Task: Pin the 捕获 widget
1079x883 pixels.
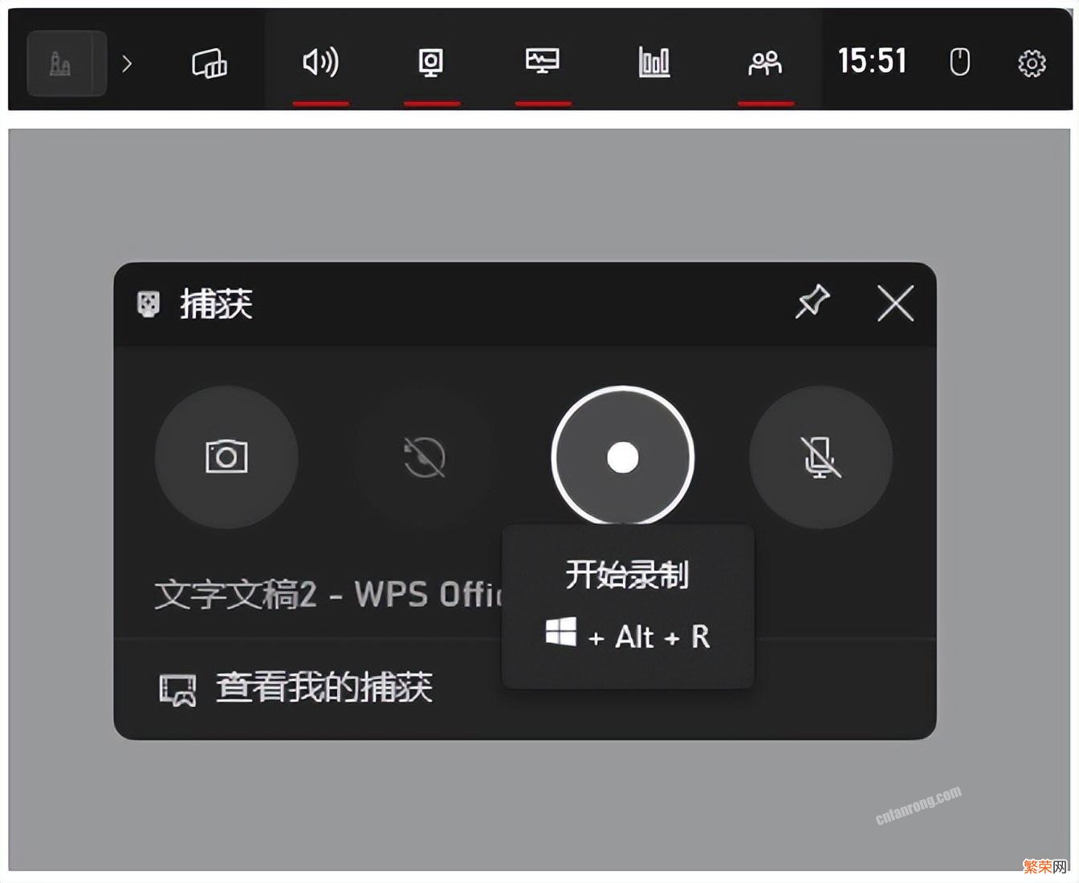Action: coord(812,303)
